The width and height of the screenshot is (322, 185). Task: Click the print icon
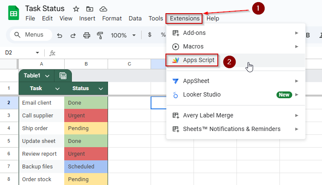(x=87, y=36)
